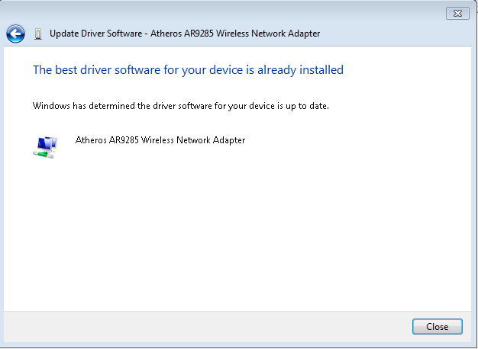Click the 'Windows has determined' message text
Screen dimensions: 478x349
[181, 106]
